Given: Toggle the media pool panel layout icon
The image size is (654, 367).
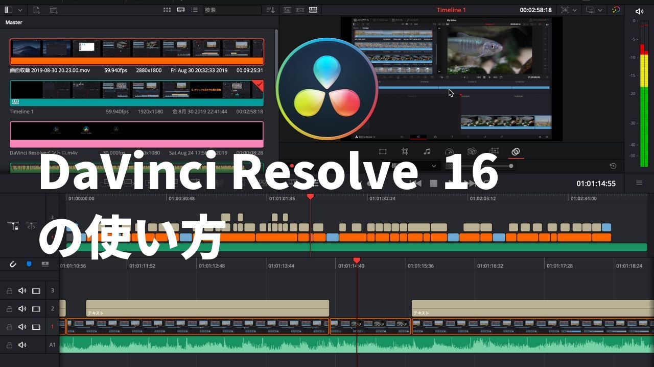Looking at the screenshot, I should (9, 10).
